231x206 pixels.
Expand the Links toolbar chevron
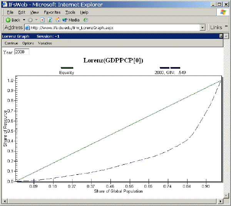[226, 26]
